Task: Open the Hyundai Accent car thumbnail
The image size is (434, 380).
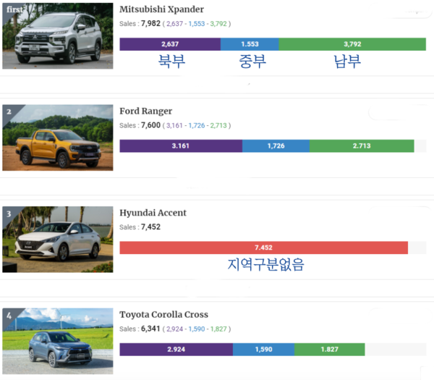Action: click(58, 240)
